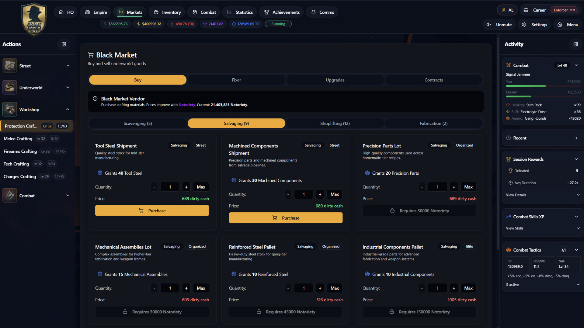Collapse the Workshop section chevron
Screen dimensions: 584x328
[x=68, y=109]
